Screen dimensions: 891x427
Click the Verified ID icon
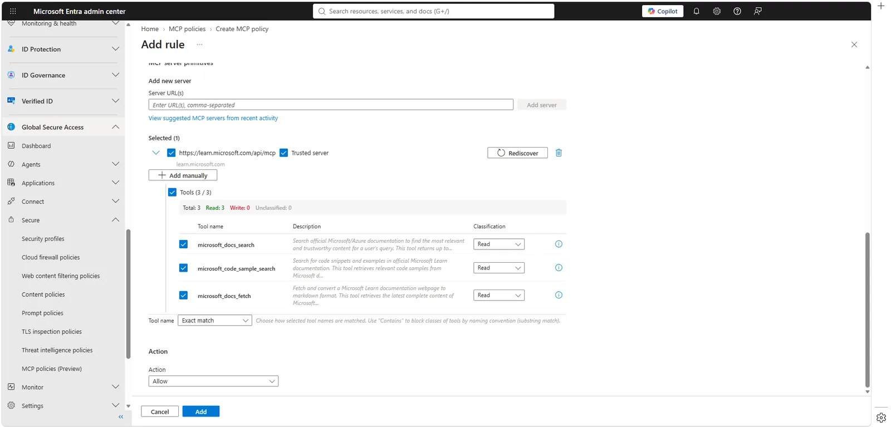pyautogui.click(x=11, y=101)
